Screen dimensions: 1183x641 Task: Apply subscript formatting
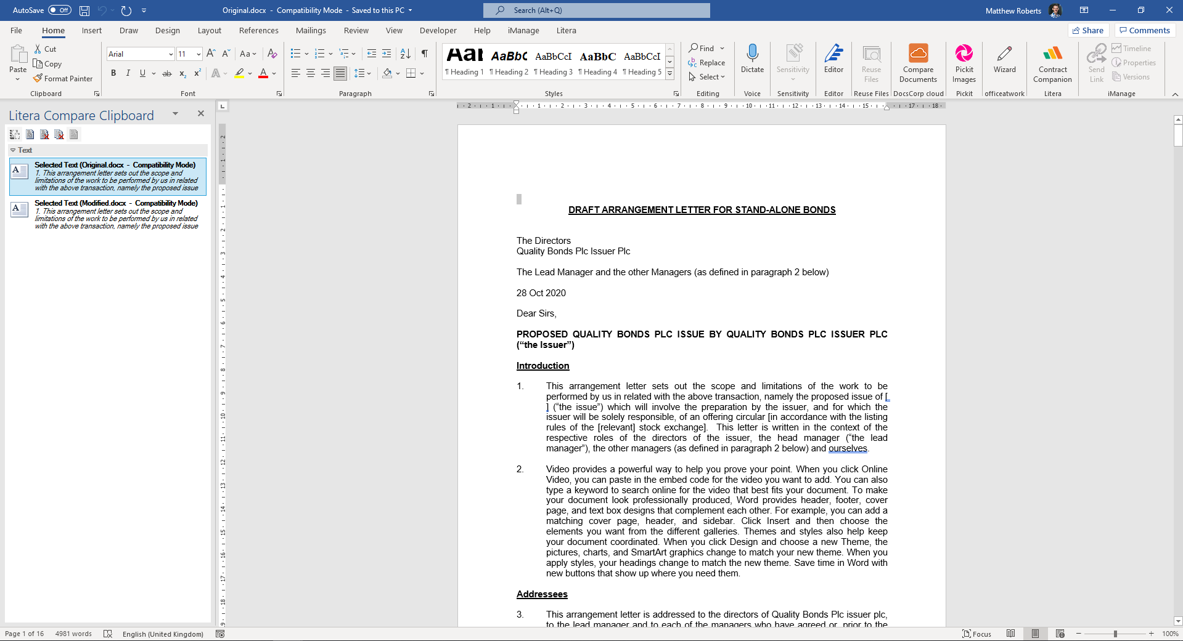pyautogui.click(x=182, y=73)
